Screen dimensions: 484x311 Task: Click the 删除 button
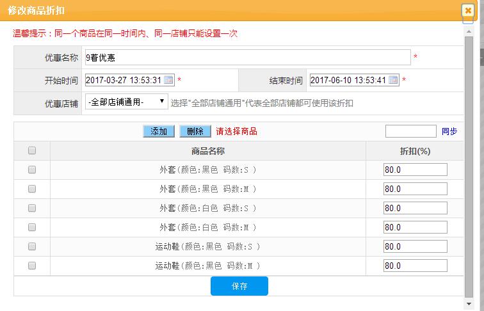pos(195,131)
